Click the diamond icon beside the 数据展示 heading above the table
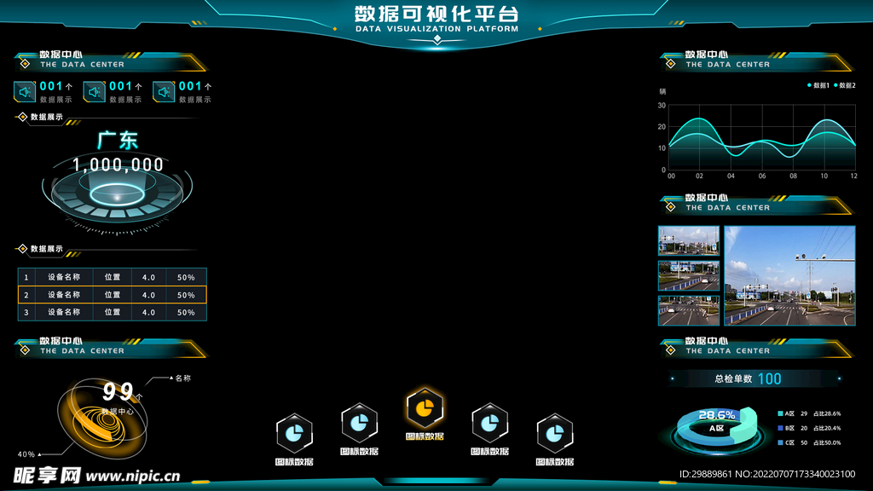This screenshot has width=873, height=491. coord(23,249)
